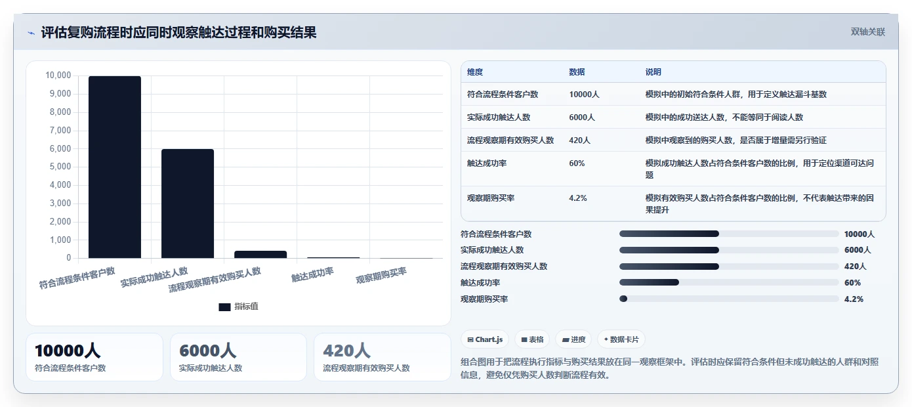Screen dimensions: 912x407
Task: Click table cell 420人
Action: pos(580,140)
